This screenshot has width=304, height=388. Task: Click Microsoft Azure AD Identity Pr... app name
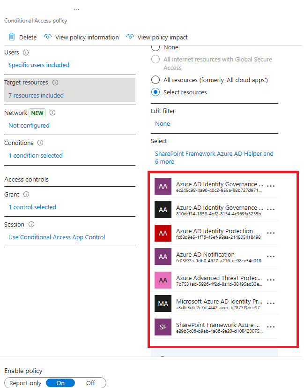click(219, 301)
